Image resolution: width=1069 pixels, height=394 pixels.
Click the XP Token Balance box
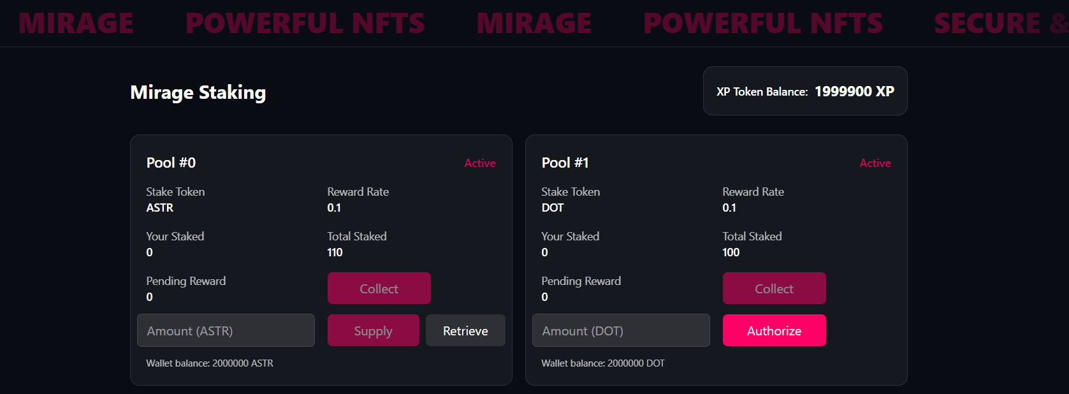pos(804,91)
